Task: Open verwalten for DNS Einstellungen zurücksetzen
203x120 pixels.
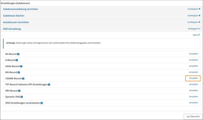Action: [x=194, y=103]
